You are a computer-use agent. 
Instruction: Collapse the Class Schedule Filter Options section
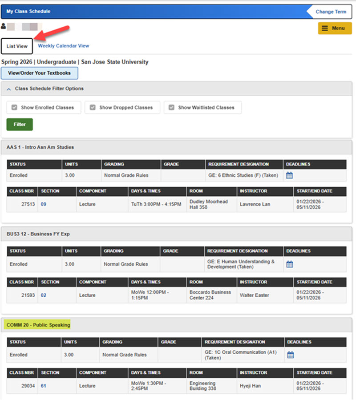(x=8, y=89)
